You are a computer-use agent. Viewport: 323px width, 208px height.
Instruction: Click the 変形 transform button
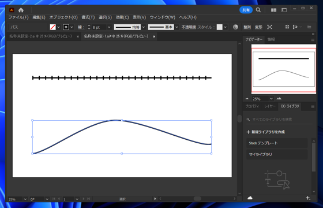point(258,27)
